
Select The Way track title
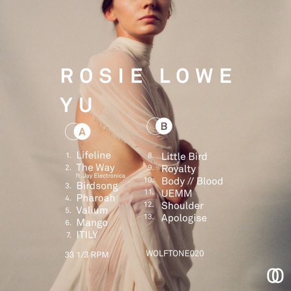pyautogui.click(x=95, y=168)
